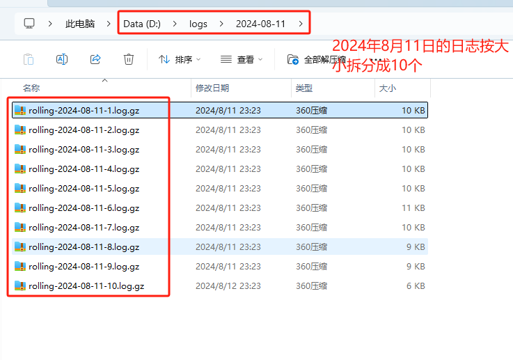Select the 2024-08-11 breadcrumb
Screen dimensions: 513x360
(x=261, y=24)
